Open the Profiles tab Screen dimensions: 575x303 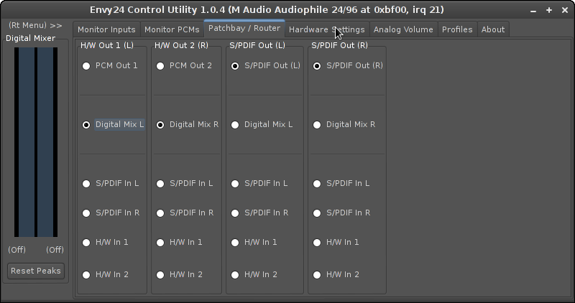(457, 29)
